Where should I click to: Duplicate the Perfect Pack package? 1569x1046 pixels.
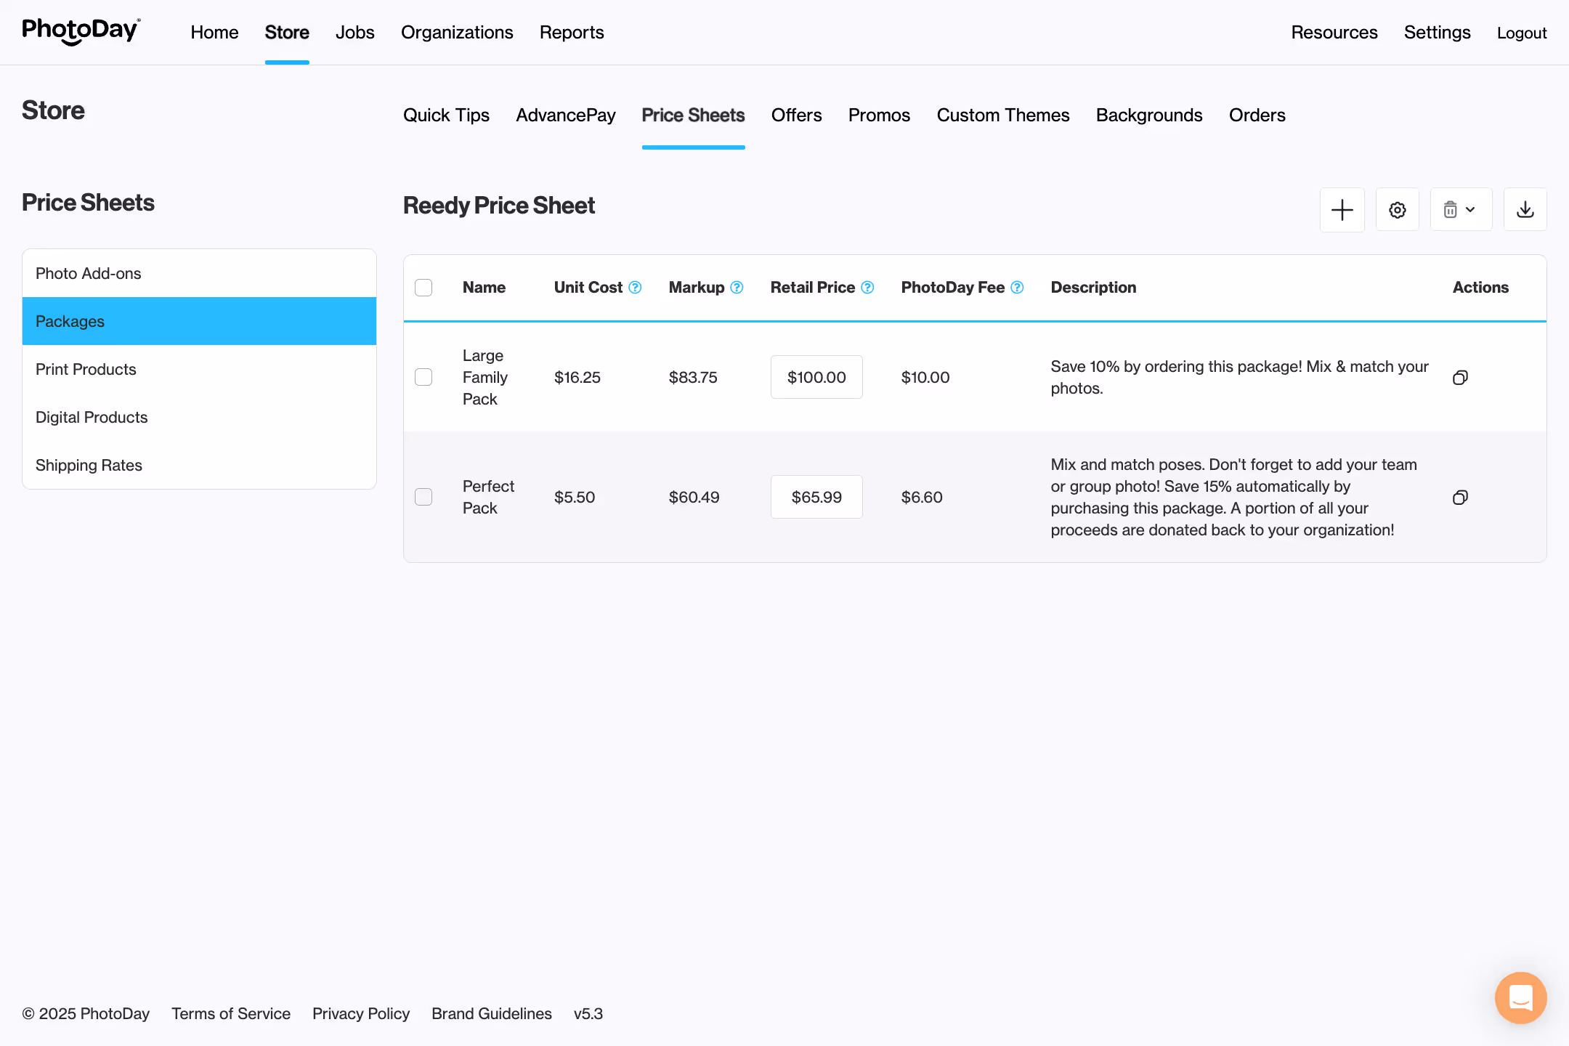1460,497
